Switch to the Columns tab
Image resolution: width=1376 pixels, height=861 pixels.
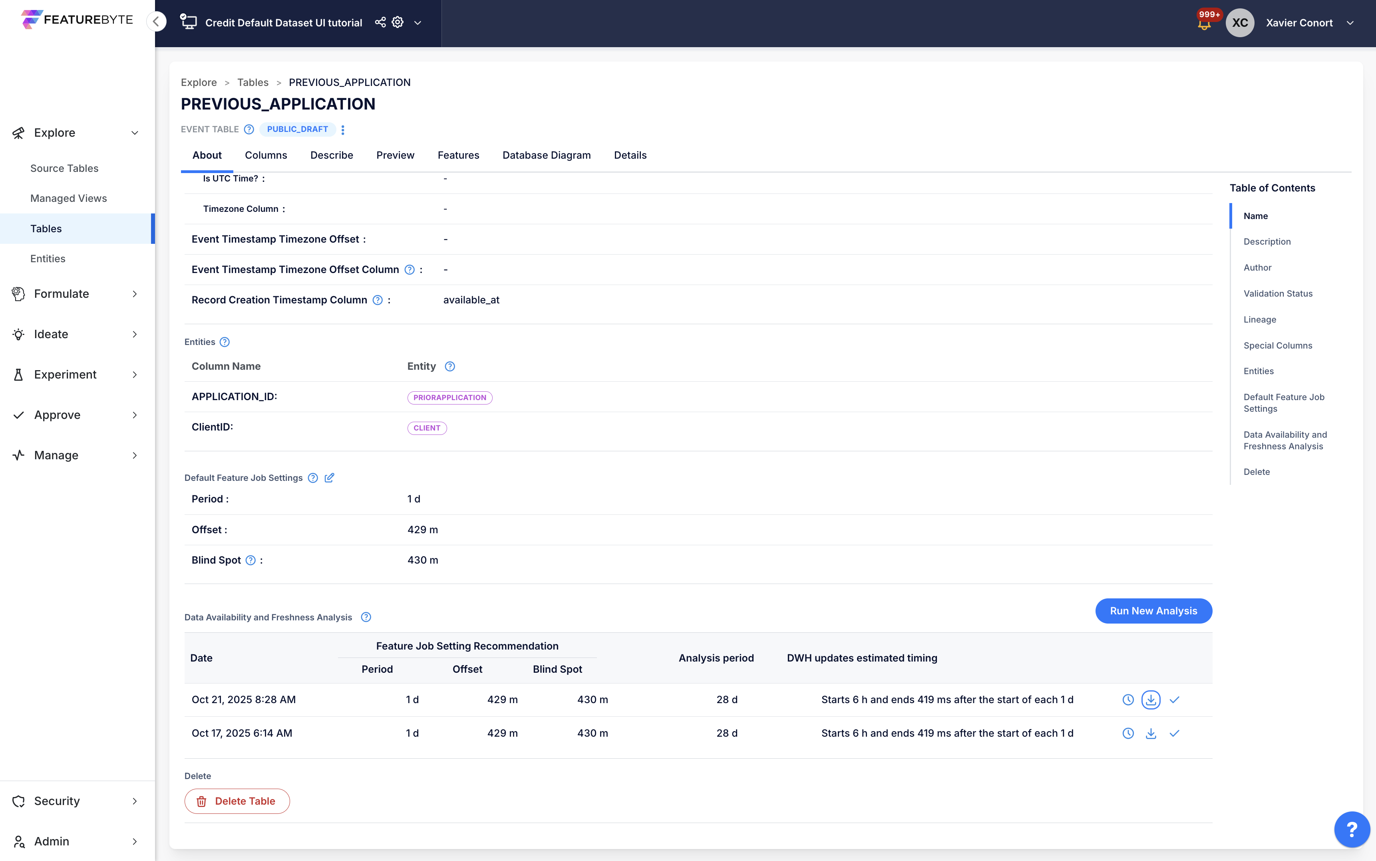(266, 155)
